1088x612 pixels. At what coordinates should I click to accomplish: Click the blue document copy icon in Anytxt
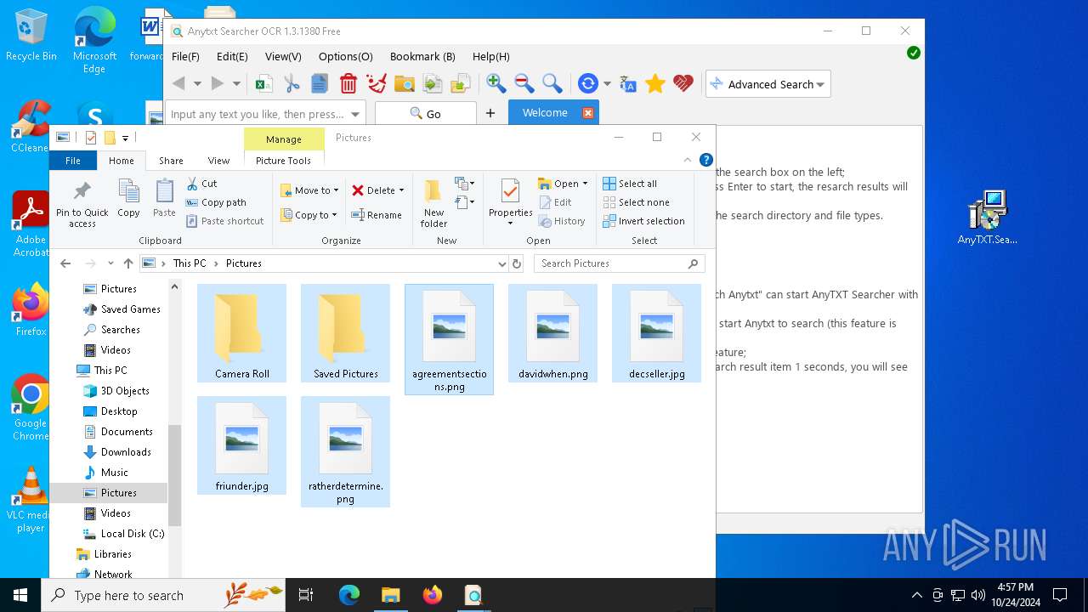(x=320, y=83)
